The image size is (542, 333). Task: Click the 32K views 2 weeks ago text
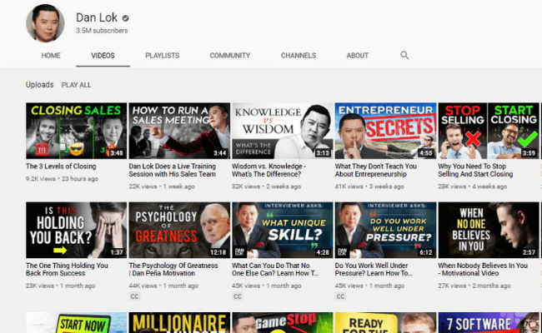coord(267,186)
